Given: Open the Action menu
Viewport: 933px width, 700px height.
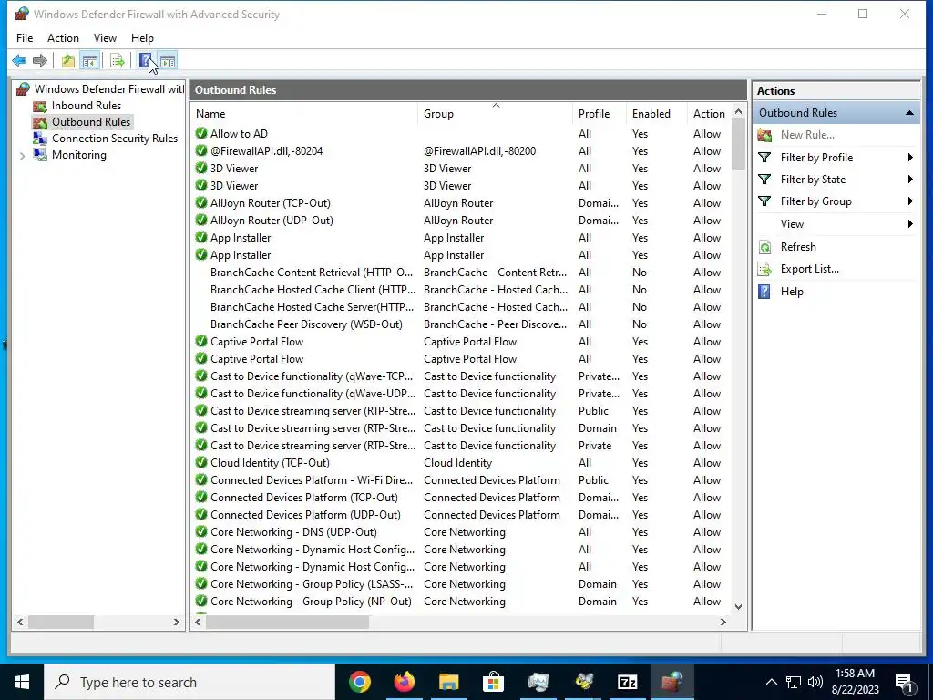Looking at the screenshot, I should click(63, 38).
